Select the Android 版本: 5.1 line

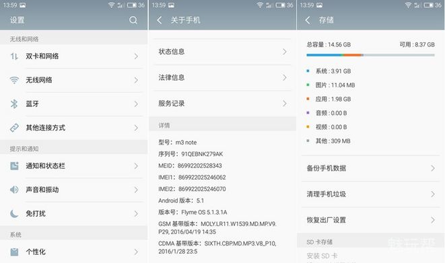[181, 200]
